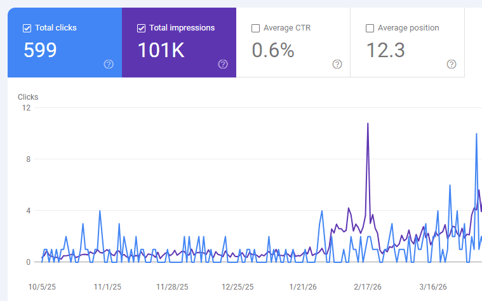482x301 pixels.
Task: Open help icon on Total impressions card
Action: tap(223, 64)
